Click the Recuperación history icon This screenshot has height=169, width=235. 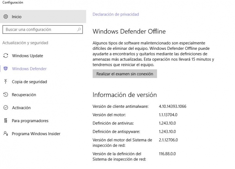coord(6,94)
